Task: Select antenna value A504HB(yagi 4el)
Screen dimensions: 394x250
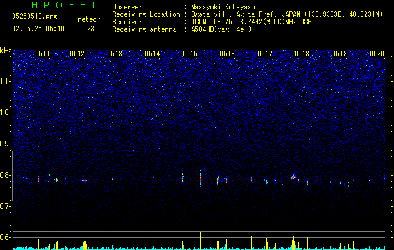Action: [x=221, y=29]
